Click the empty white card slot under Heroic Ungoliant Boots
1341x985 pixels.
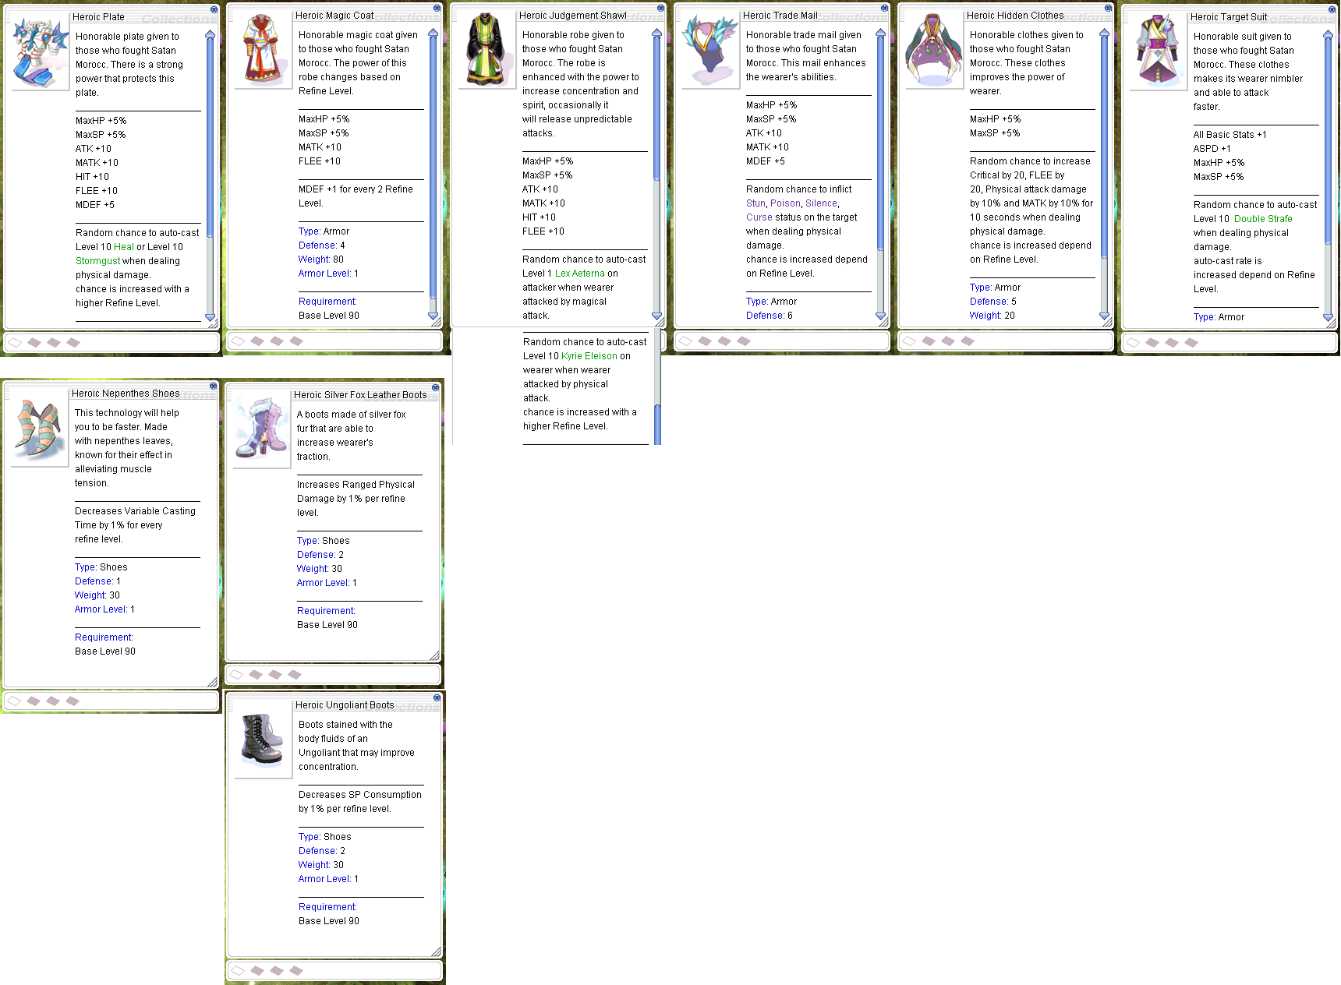click(x=238, y=970)
